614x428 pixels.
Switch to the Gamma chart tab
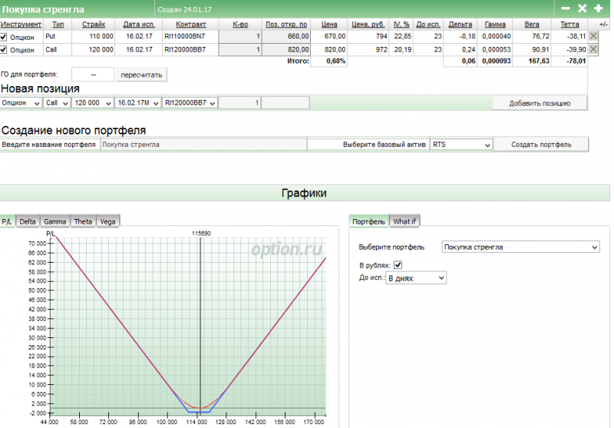click(x=54, y=221)
